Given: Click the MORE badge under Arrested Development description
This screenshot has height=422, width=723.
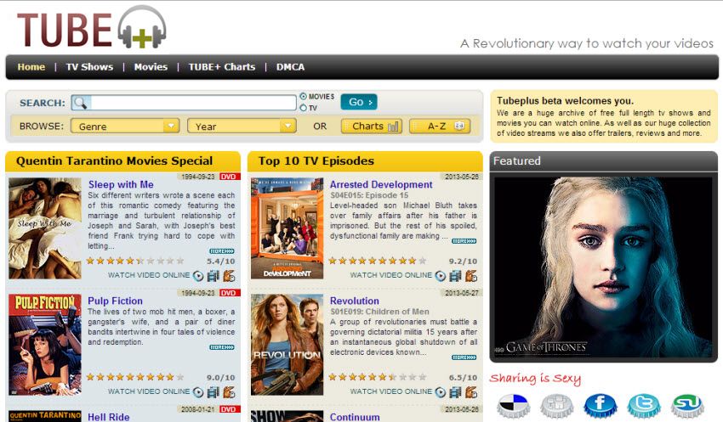Looking at the screenshot, I should tap(464, 241).
